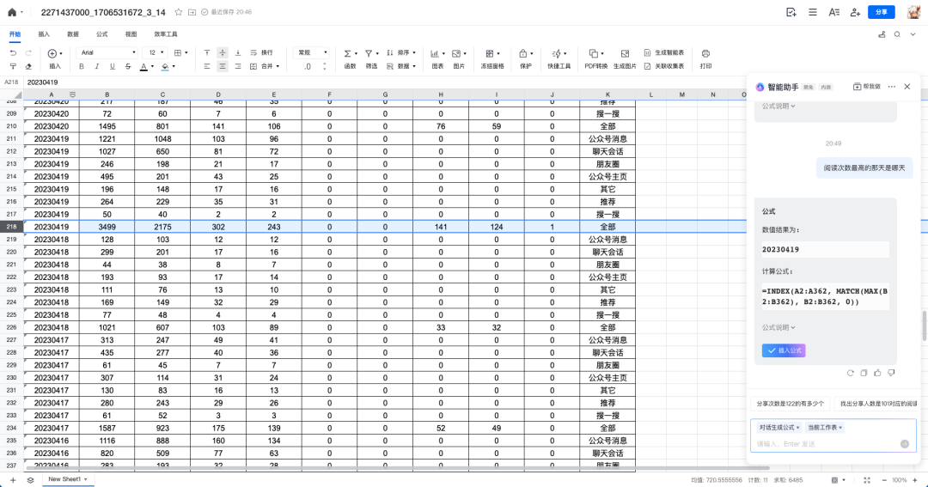
Task: Switch to the 公式 tab
Action: [101, 34]
